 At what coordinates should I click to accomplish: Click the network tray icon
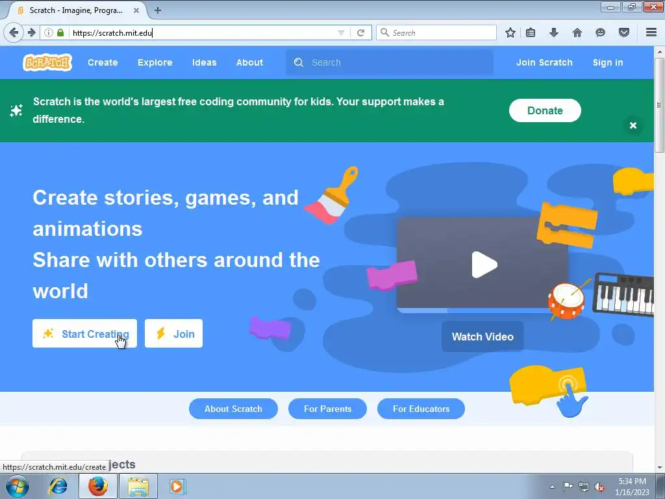584,487
